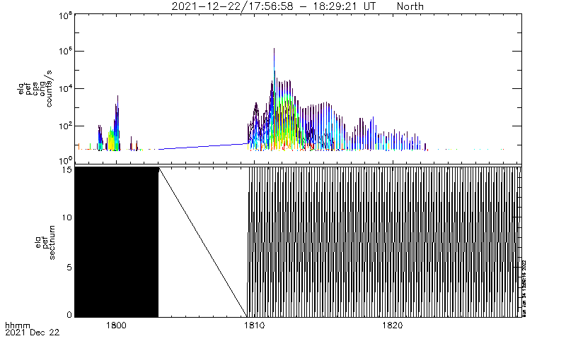Click the '2021 Dec 22' date label

pos(32,333)
